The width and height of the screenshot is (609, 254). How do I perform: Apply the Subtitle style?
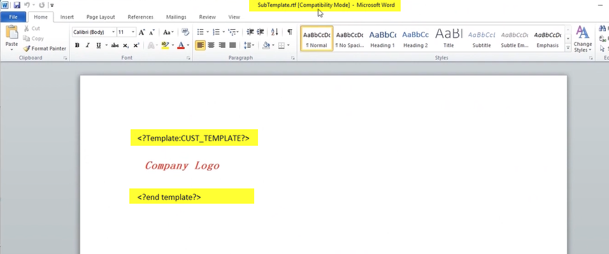pyautogui.click(x=482, y=38)
